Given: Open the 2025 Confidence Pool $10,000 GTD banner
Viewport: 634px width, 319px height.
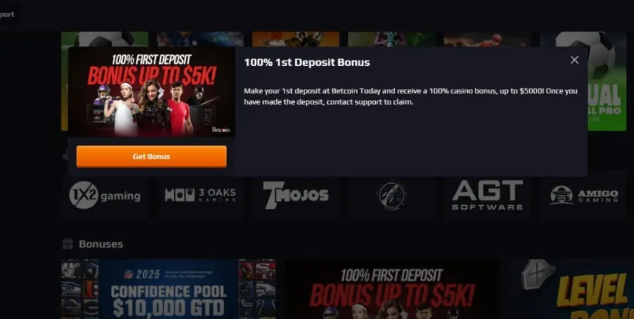Looking at the screenshot, I should pos(169,289).
